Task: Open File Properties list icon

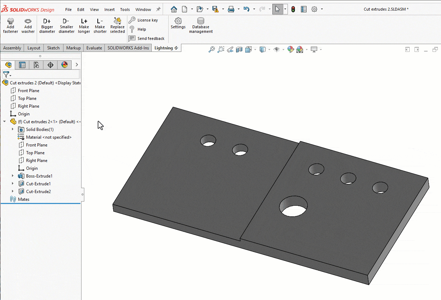Action: click(x=304, y=10)
